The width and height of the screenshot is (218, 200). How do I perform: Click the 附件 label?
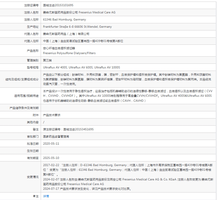click(x=36, y=115)
